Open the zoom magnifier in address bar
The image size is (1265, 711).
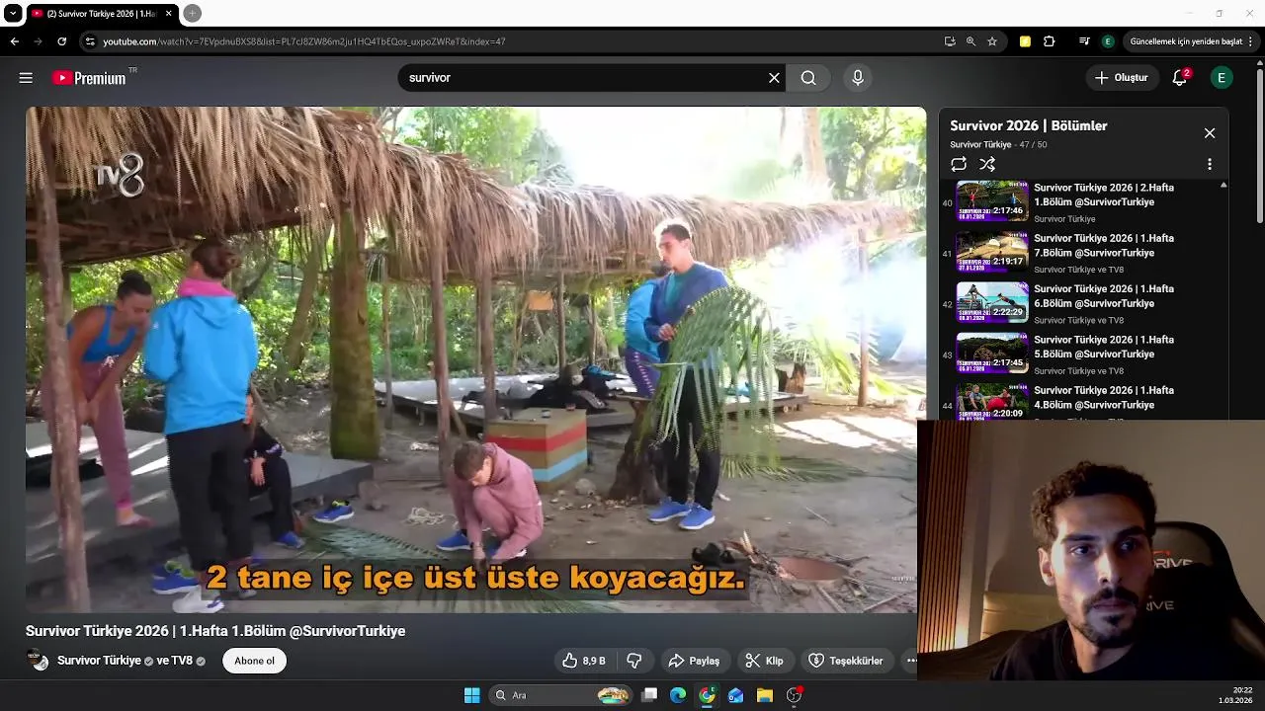tap(970, 41)
